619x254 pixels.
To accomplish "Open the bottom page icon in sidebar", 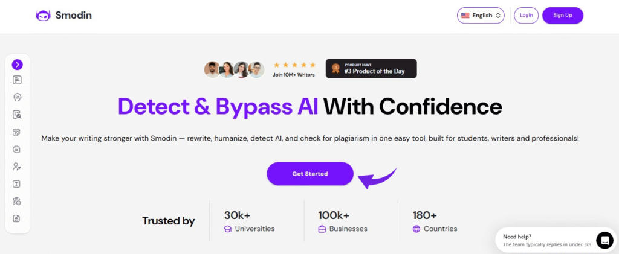I will pyautogui.click(x=17, y=218).
